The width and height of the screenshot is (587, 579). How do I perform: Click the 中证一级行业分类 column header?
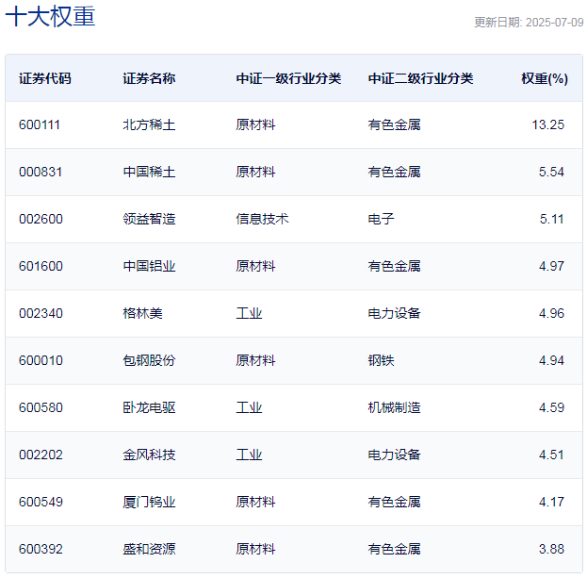(x=288, y=78)
